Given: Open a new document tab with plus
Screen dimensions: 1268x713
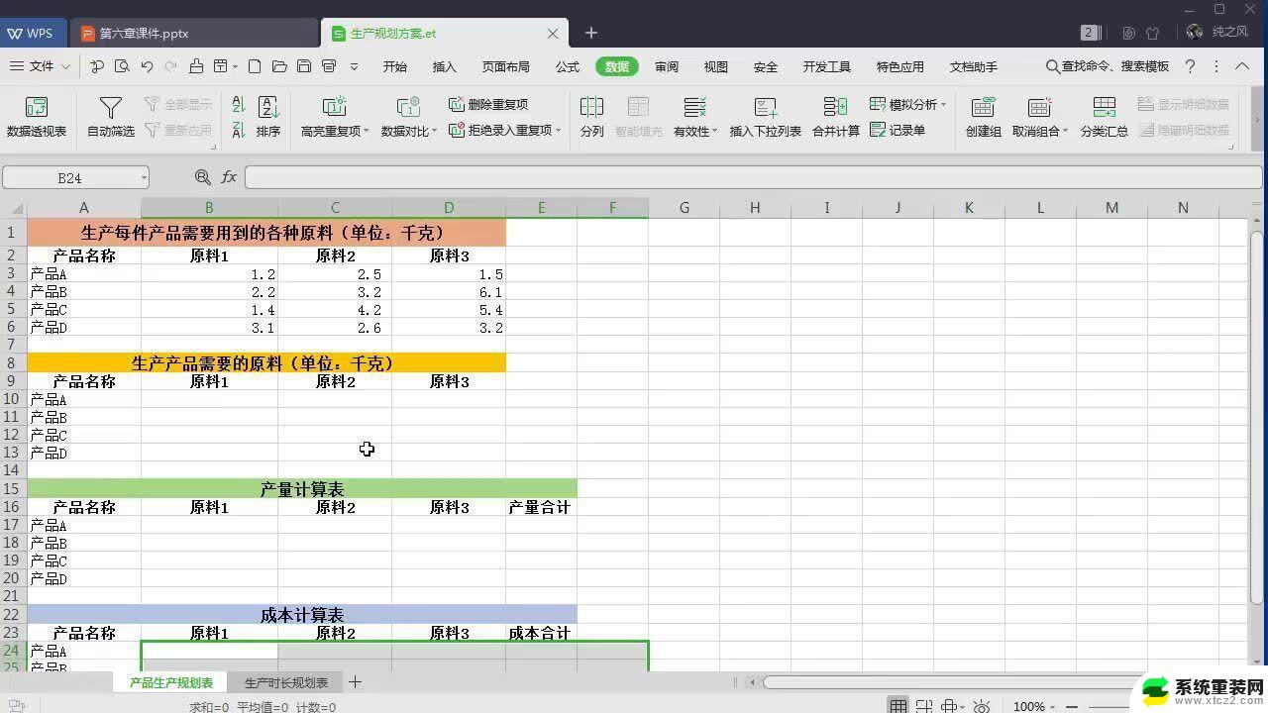Looking at the screenshot, I should 591,33.
